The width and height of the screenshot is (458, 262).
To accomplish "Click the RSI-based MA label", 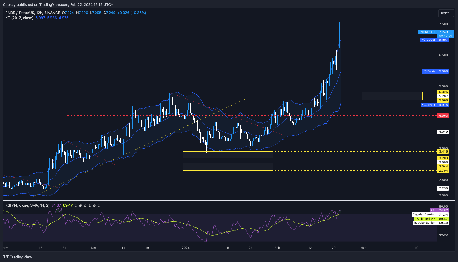I will pos(425,219).
